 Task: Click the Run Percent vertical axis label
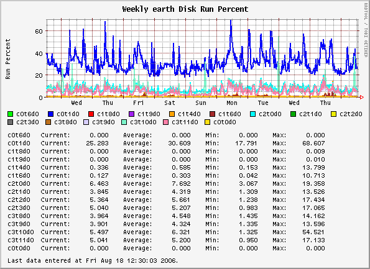(x=8, y=59)
